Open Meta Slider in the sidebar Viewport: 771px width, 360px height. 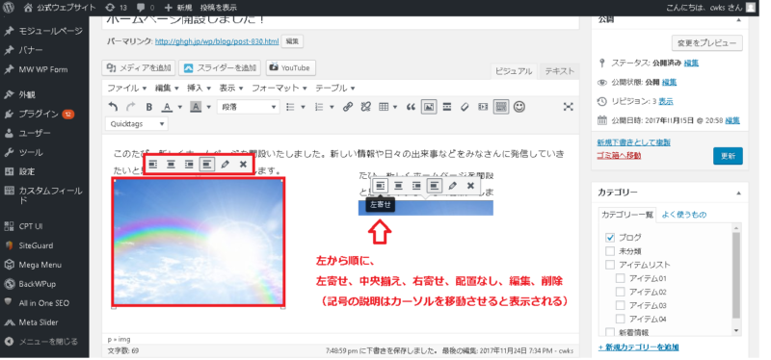[39, 322]
